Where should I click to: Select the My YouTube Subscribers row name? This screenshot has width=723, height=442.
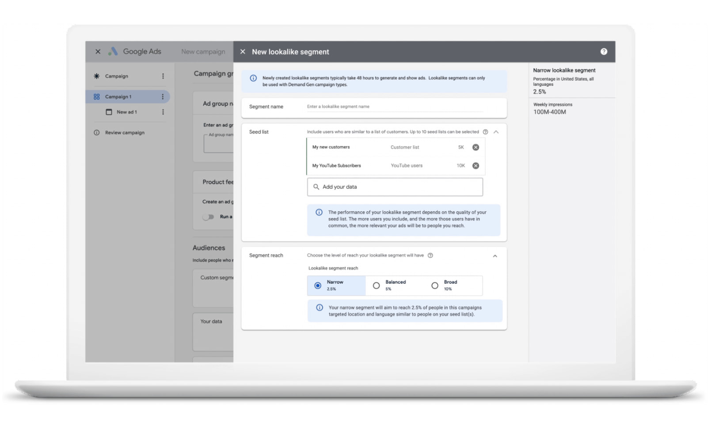(337, 166)
